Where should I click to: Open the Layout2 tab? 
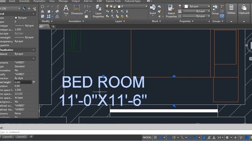click(x=21, y=137)
